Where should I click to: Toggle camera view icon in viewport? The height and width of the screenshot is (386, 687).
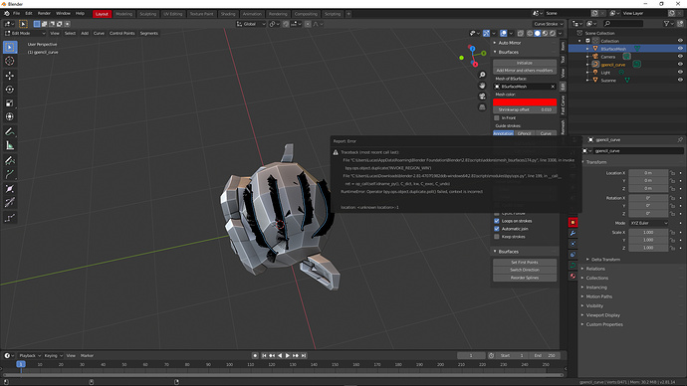(482, 96)
